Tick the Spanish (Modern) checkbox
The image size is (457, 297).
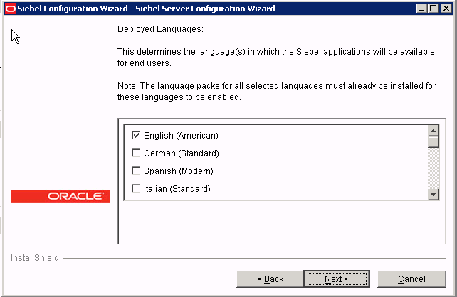[136, 171]
